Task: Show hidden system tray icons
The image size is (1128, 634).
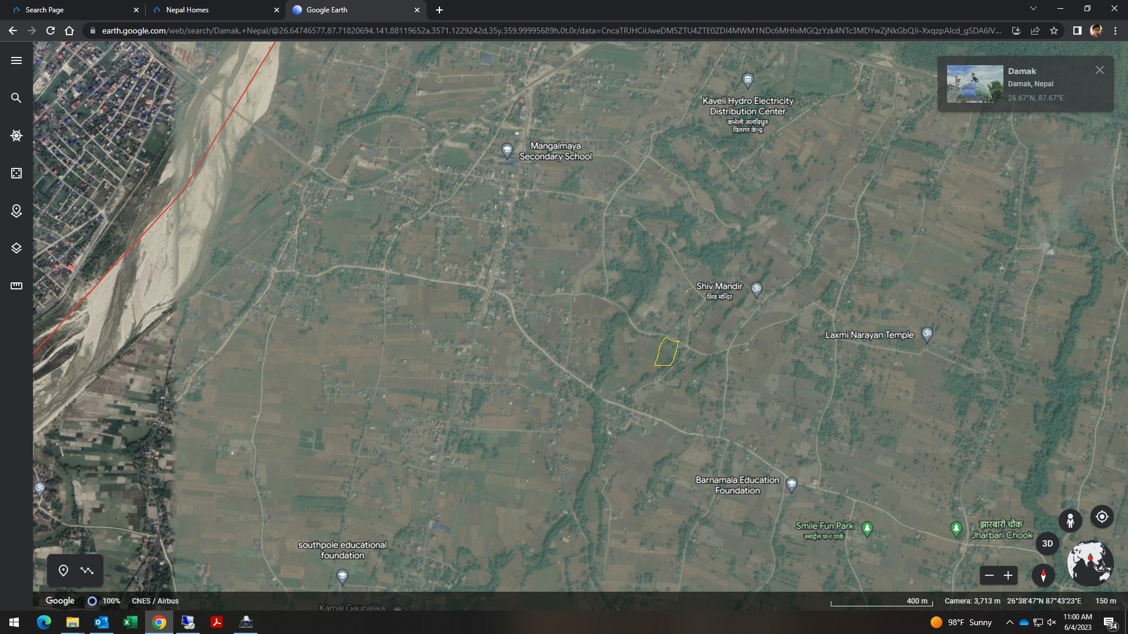Action: click(1009, 622)
